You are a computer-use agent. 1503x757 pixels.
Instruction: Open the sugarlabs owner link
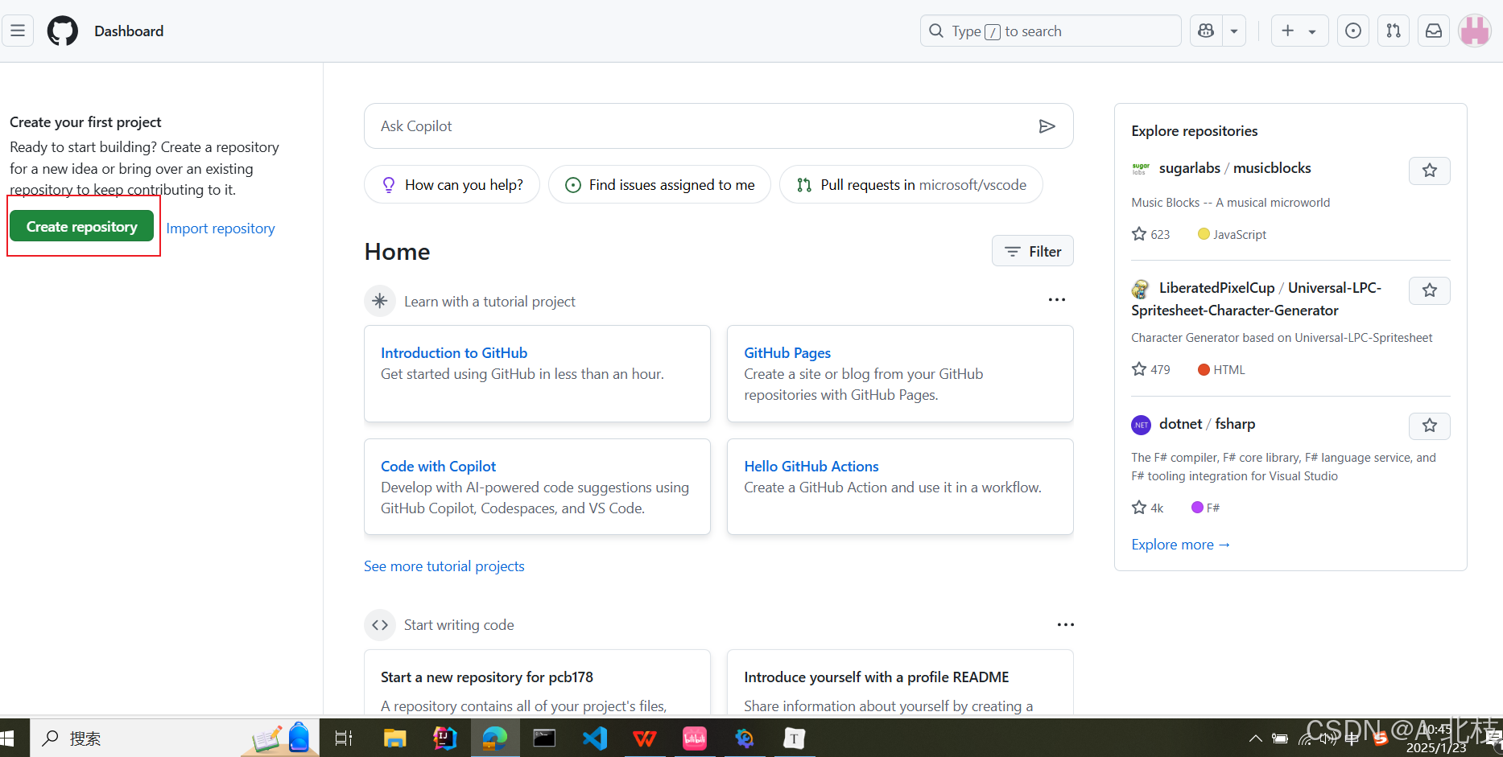(1190, 168)
